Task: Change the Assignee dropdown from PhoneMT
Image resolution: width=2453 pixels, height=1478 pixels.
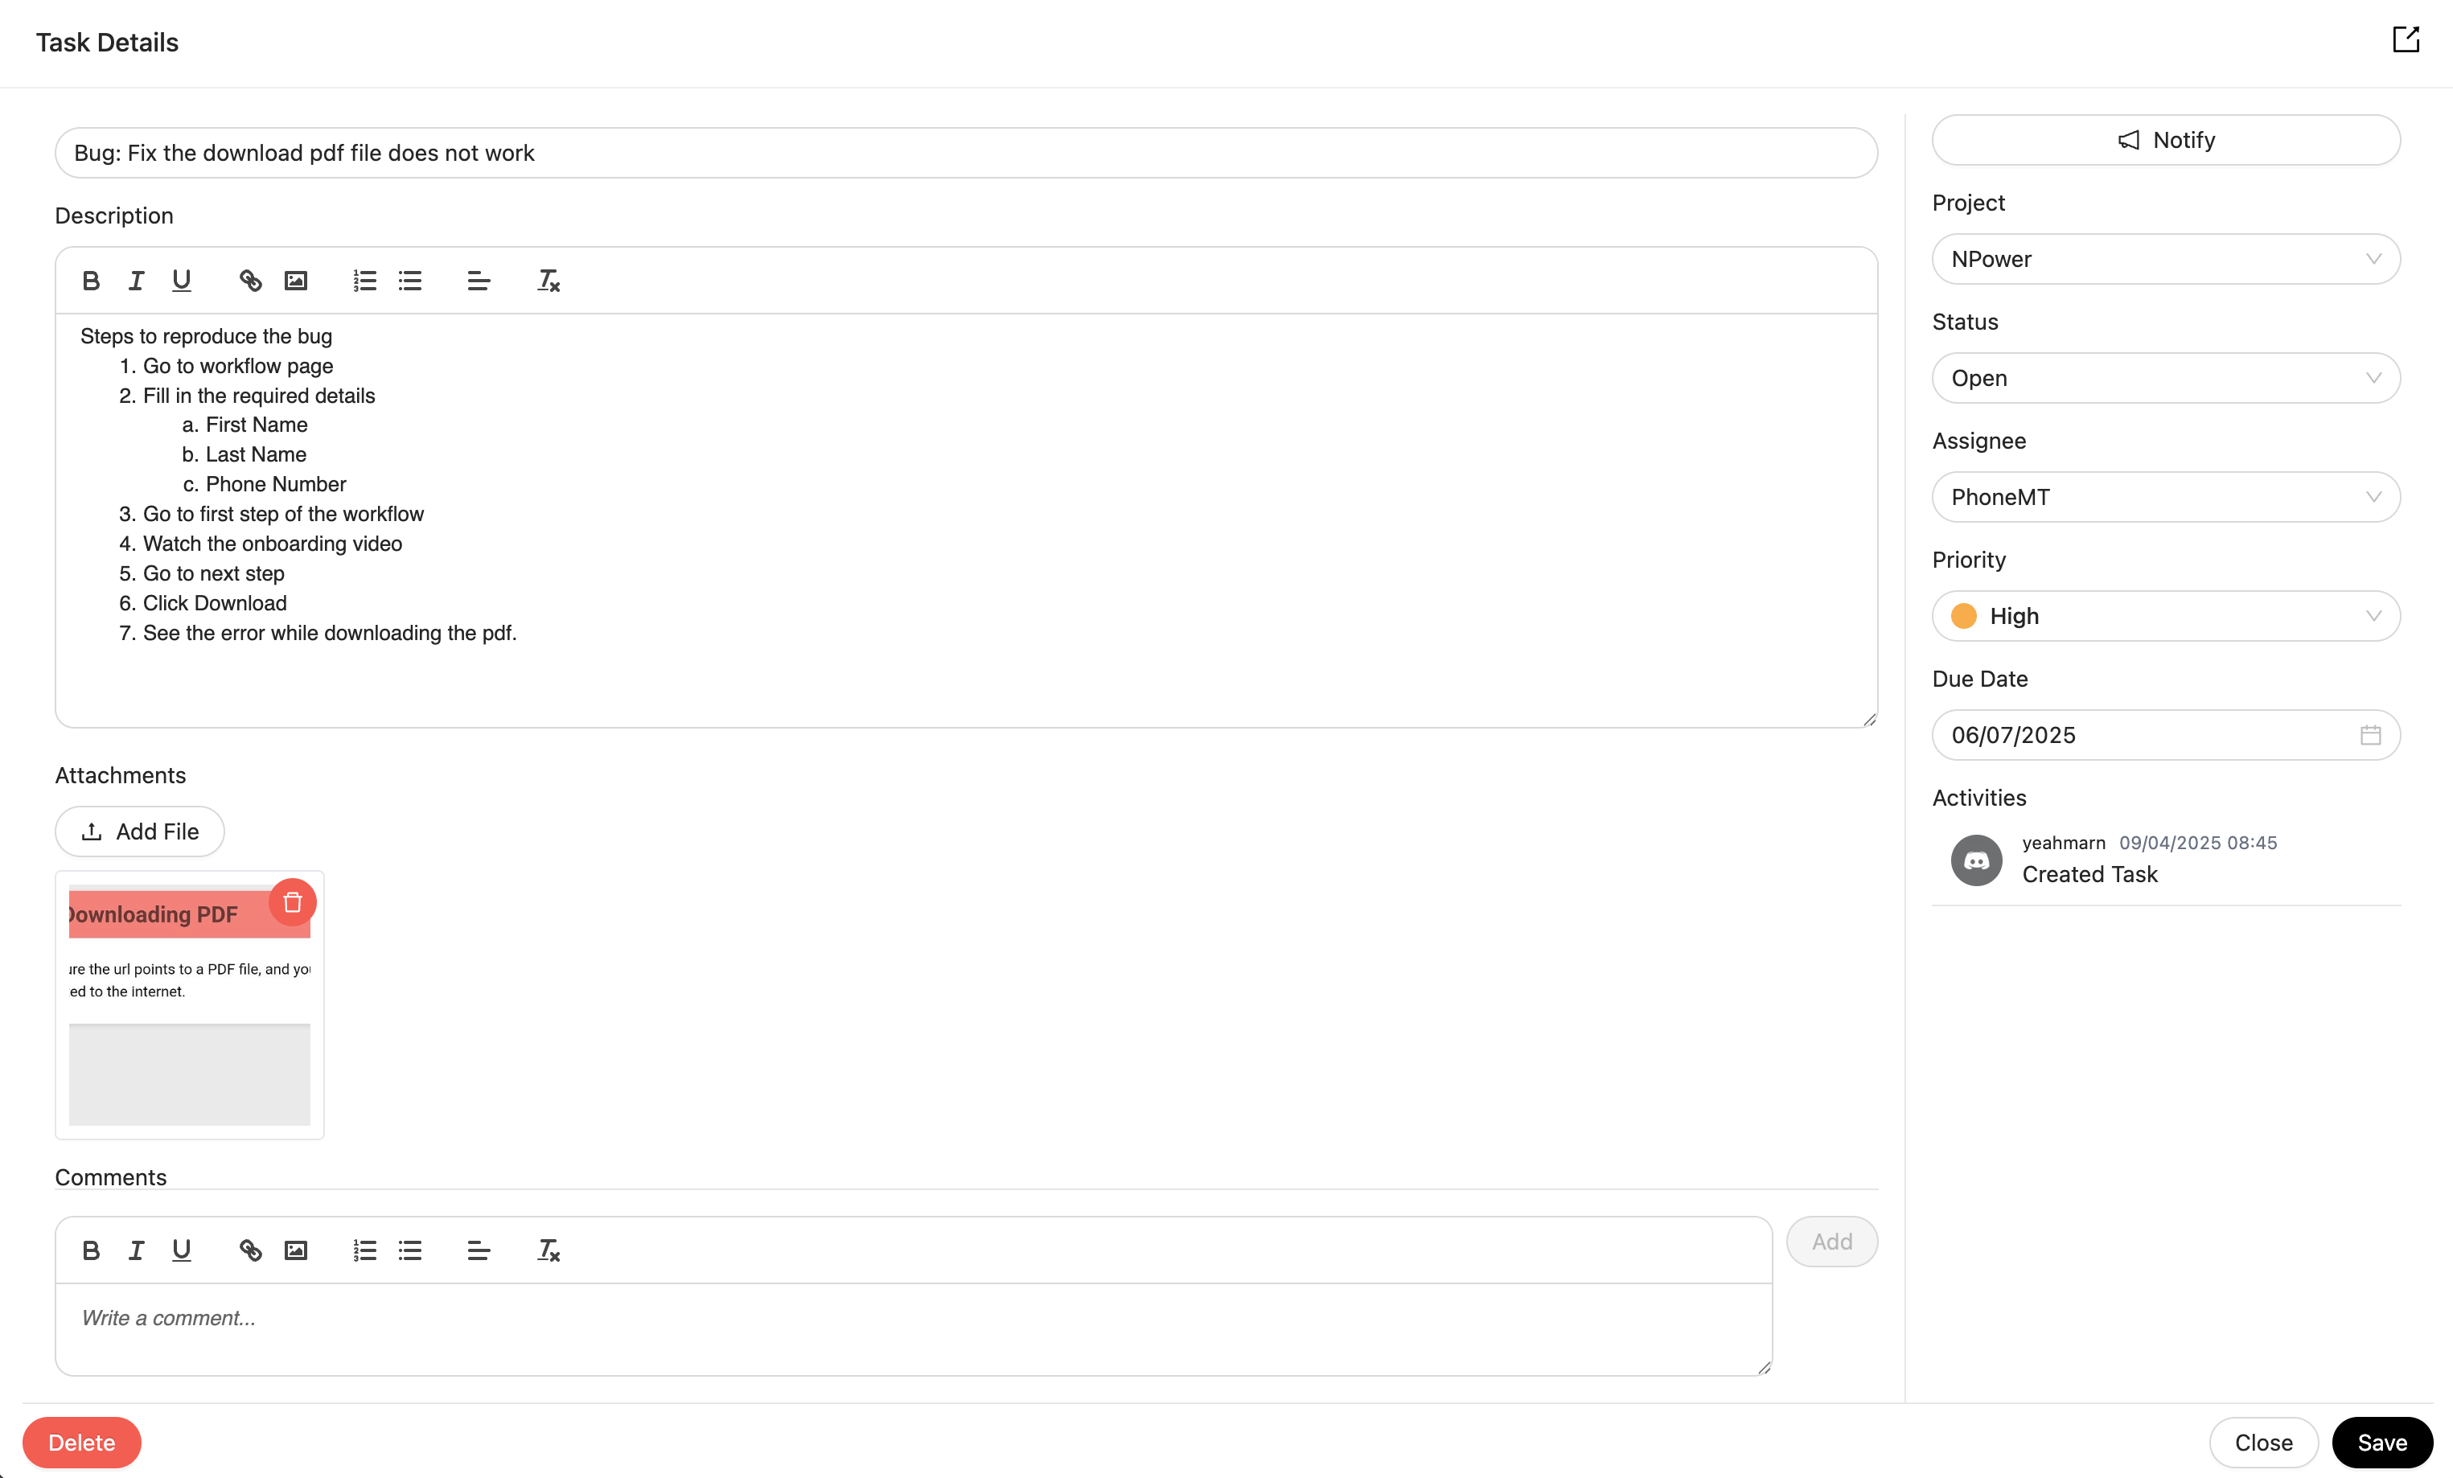Action: (2165, 497)
